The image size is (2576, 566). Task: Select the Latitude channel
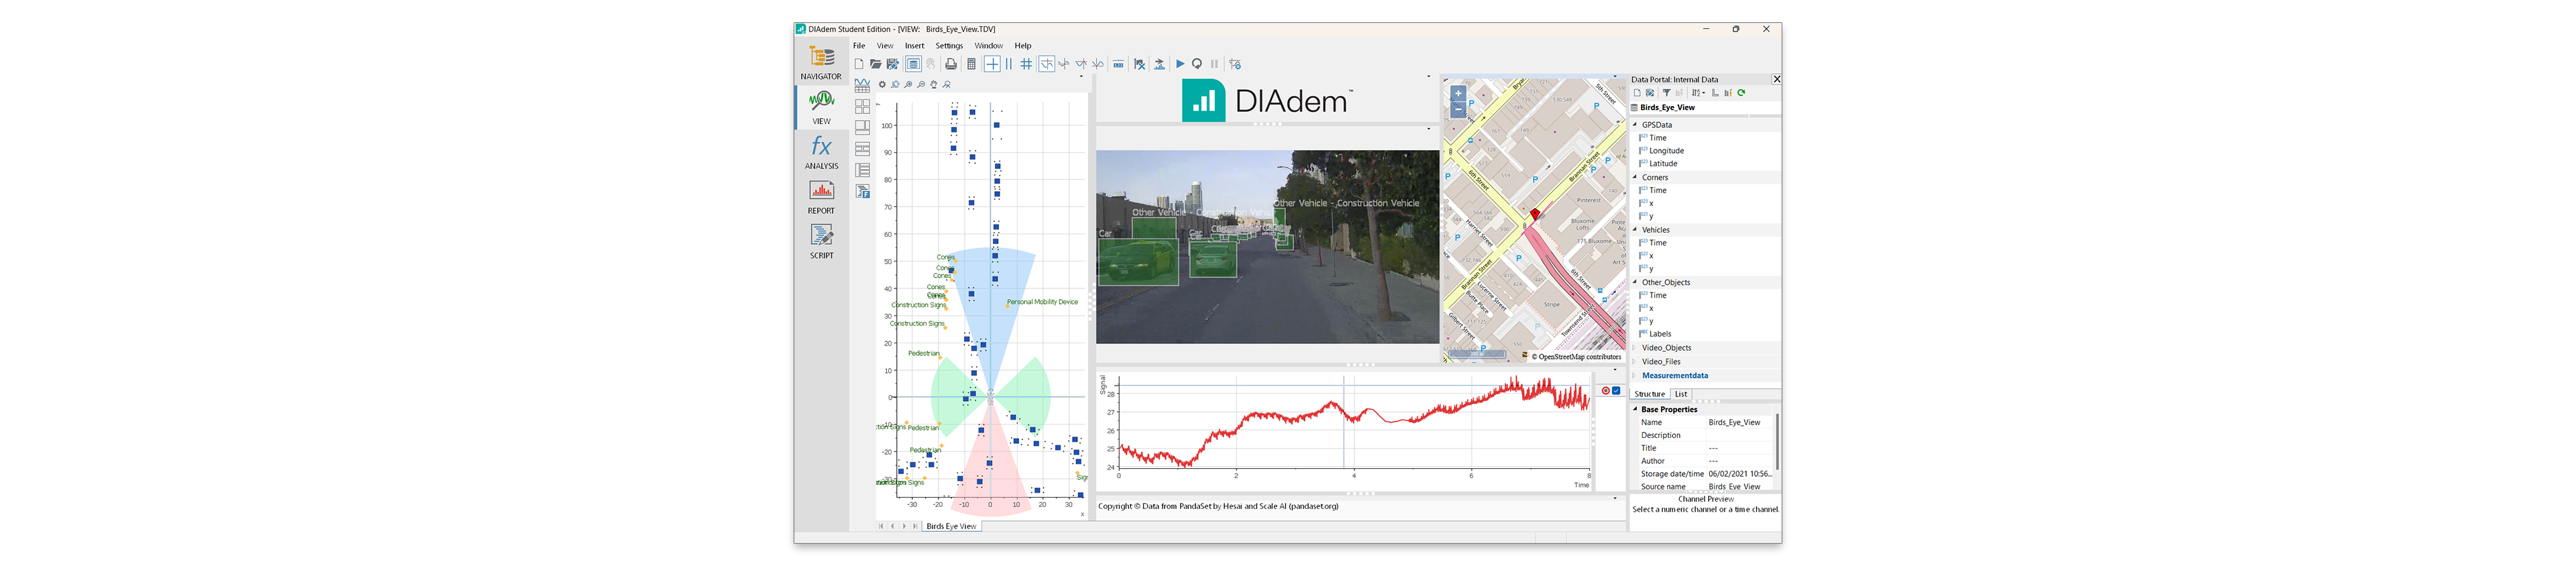pyautogui.click(x=1663, y=164)
